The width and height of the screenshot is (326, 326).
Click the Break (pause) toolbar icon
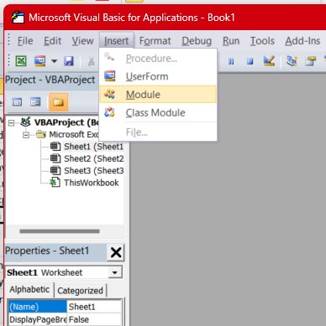(x=231, y=61)
